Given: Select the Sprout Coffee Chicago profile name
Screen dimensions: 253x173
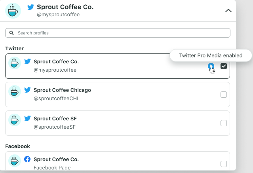Looking at the screenshot, I should coord(62,90).
